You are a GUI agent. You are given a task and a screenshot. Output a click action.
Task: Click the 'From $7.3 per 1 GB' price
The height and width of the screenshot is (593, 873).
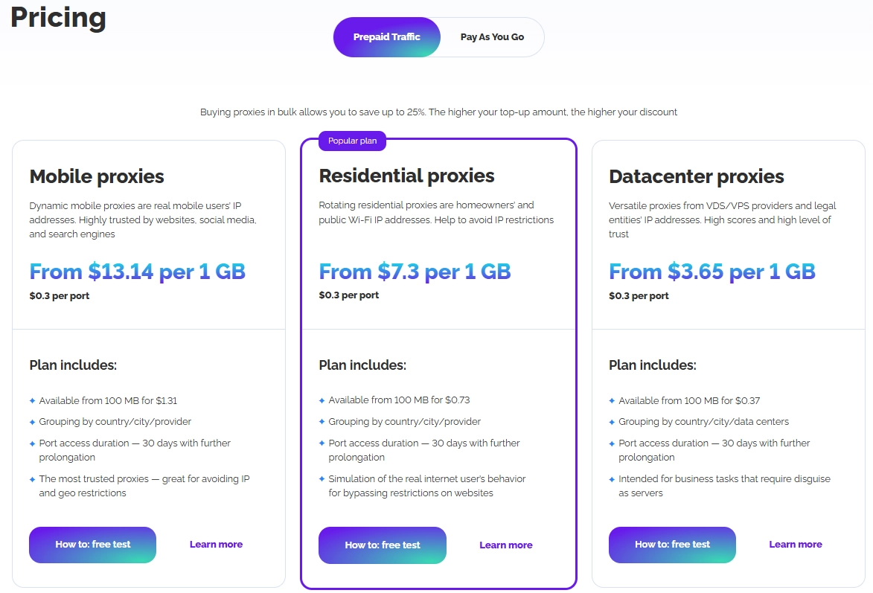click(x=415, y=272)
